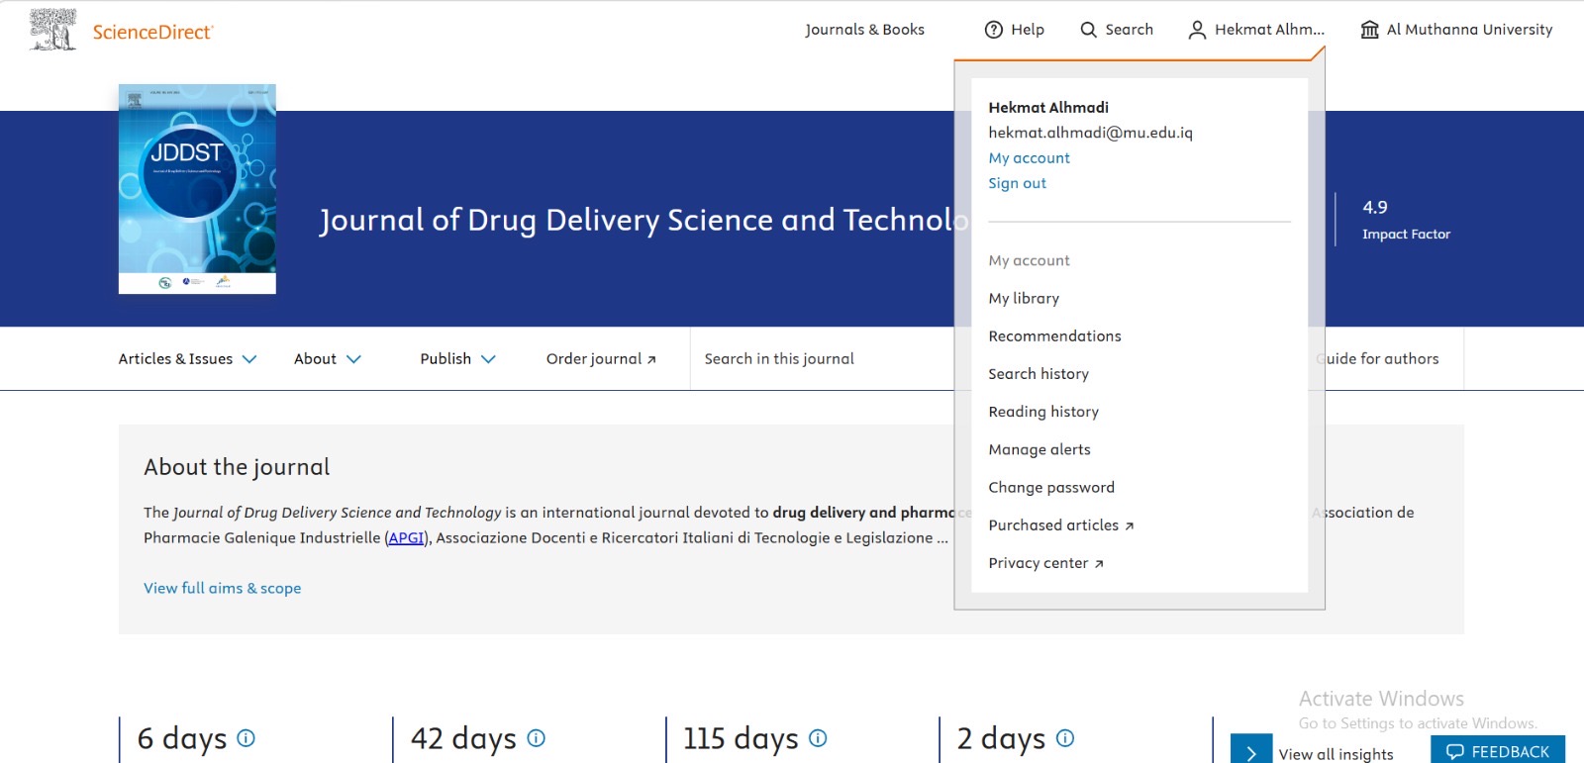Click info icon next to 115 days
This screenshot has height=763, width=1584.
(818, 738)
